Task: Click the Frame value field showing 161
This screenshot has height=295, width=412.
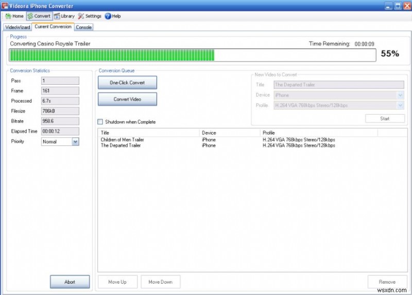Action: (x=60, y=91)
